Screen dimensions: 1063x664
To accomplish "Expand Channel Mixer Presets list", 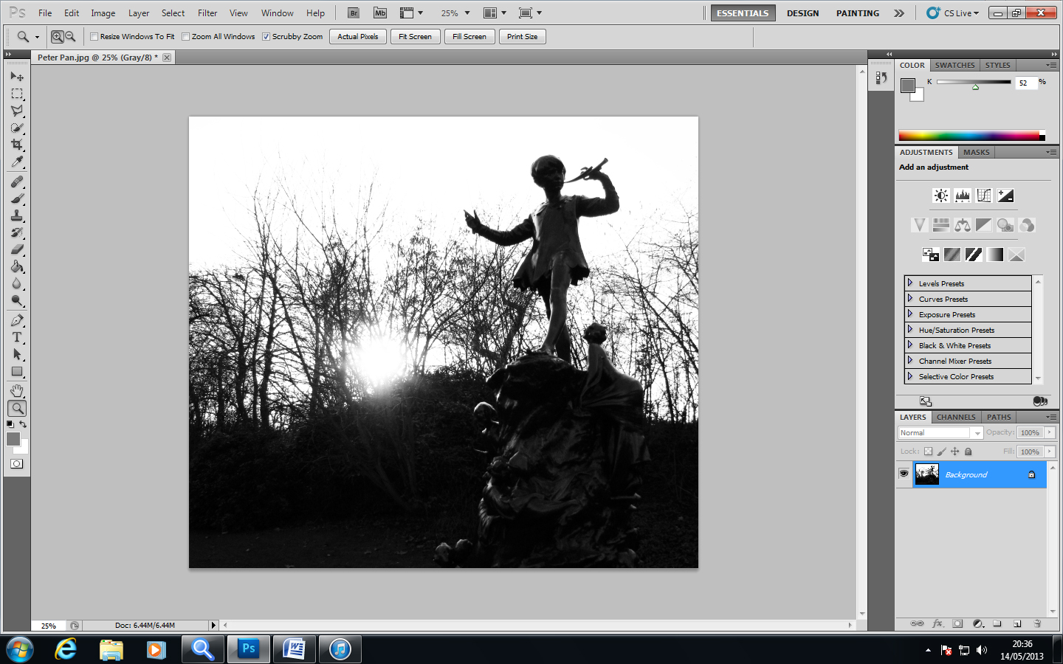I will [x=910, y=360].
